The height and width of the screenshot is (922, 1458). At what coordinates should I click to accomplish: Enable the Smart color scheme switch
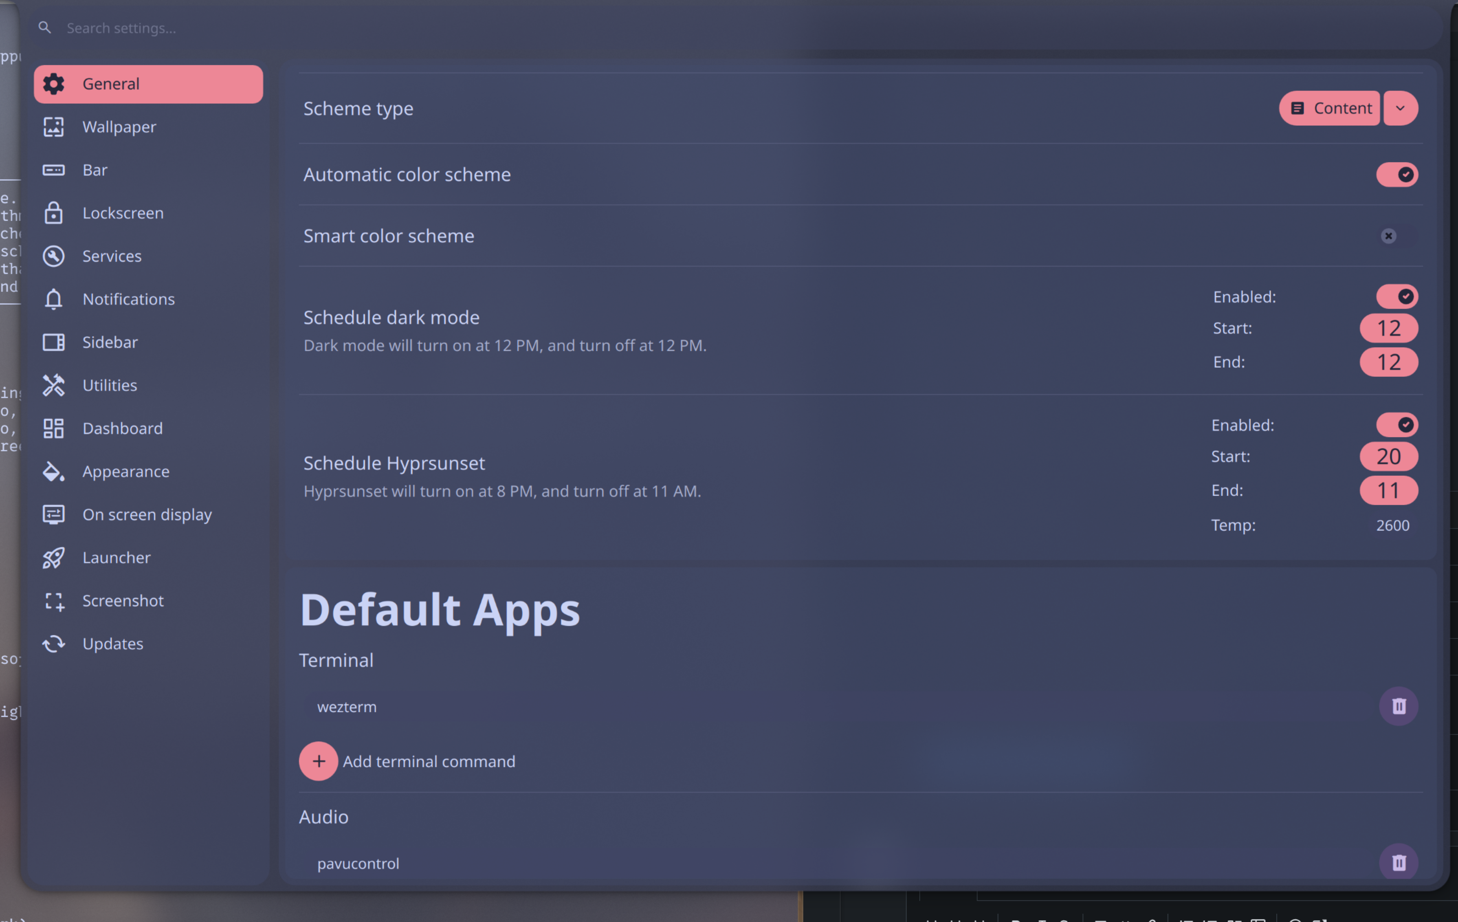pyautogui.click(x=1397, y=236)
